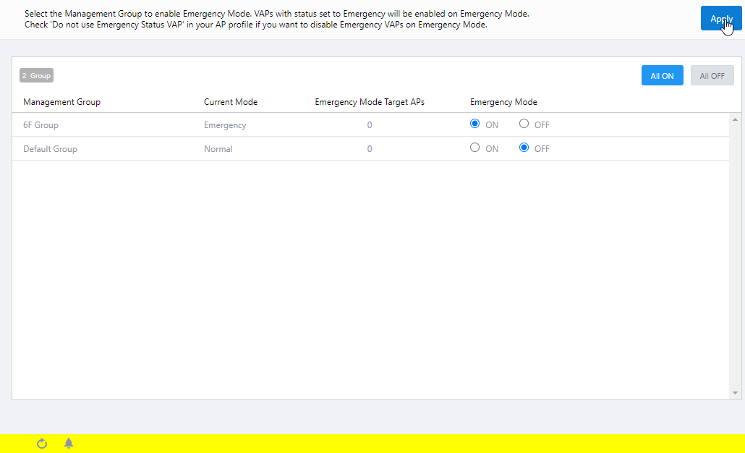Click the Emergency Mode Target APs header

pyautogui.click(x=370, y=102)
